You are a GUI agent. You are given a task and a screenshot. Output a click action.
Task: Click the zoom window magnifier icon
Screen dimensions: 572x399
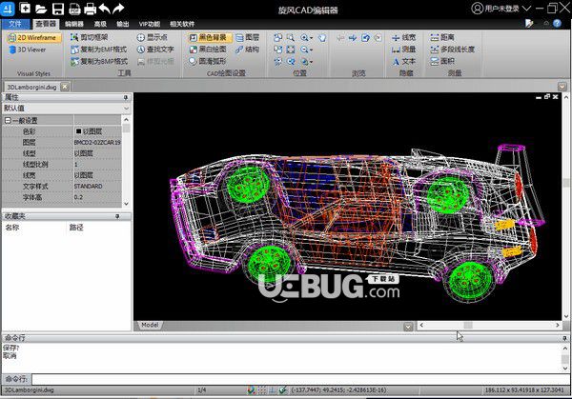[291, 37]
